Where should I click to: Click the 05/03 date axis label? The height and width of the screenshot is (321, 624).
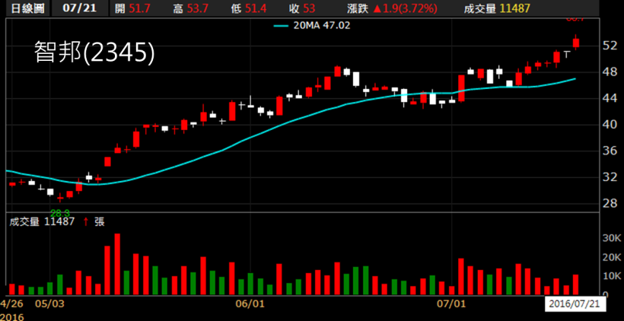tap(49, 305)
